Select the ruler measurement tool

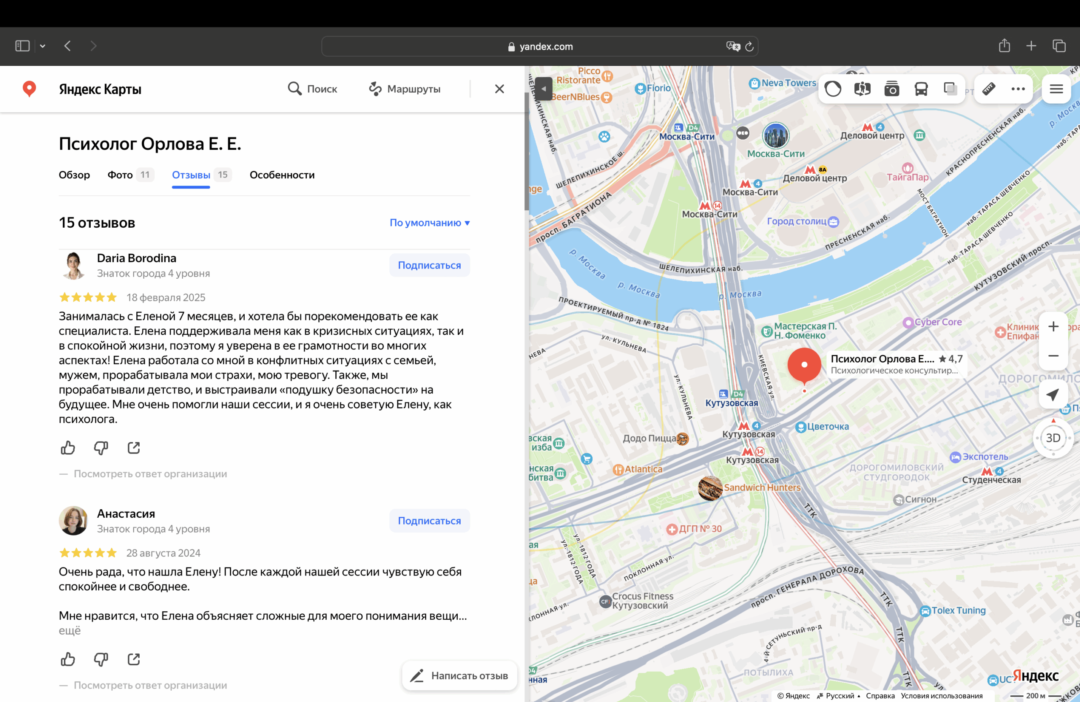tap(988, 89)
